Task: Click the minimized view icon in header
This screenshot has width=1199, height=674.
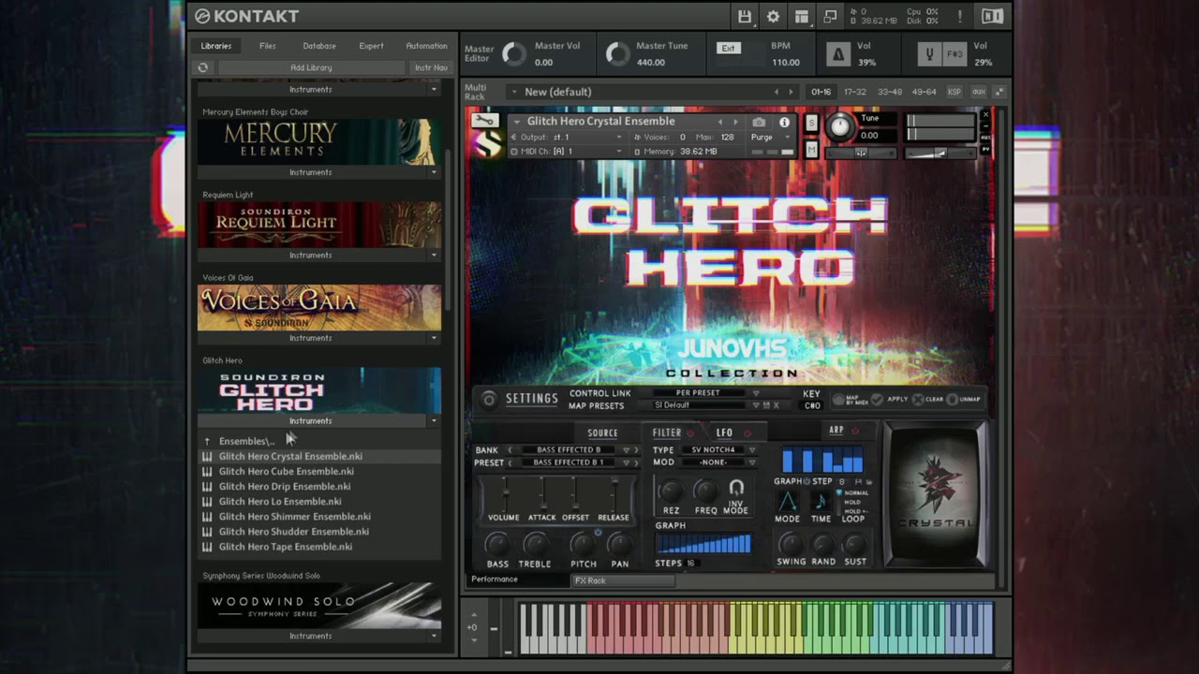Action: (x=830, y=16)
